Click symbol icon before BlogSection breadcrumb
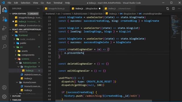This screenshot has height=102, width=182. [x=121, y=14]
